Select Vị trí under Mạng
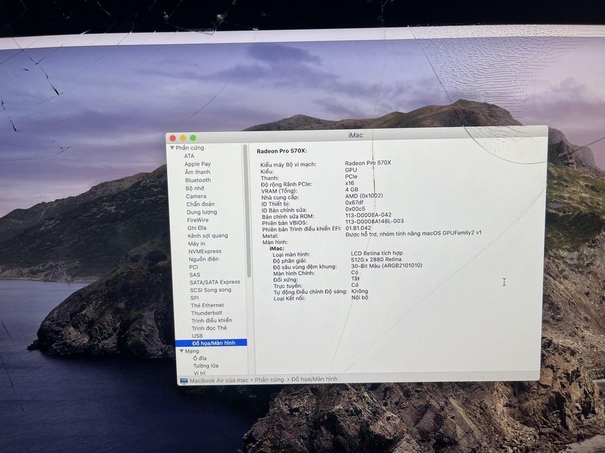The width and height of the screenshot is (605, 453). 200,373
